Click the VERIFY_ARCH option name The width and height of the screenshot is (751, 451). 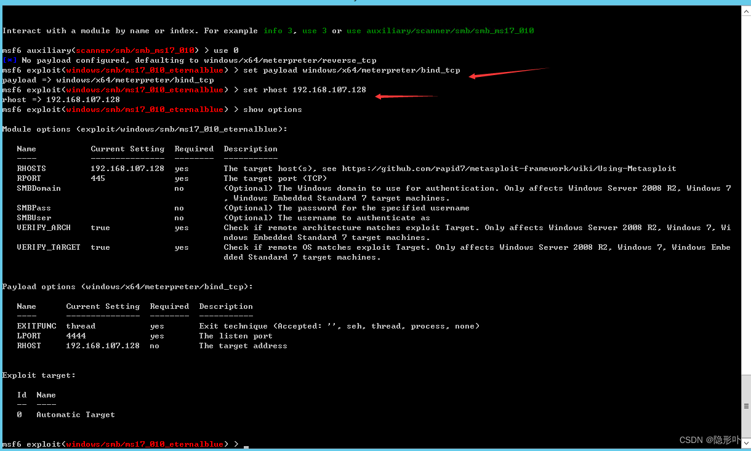point(44,228)
